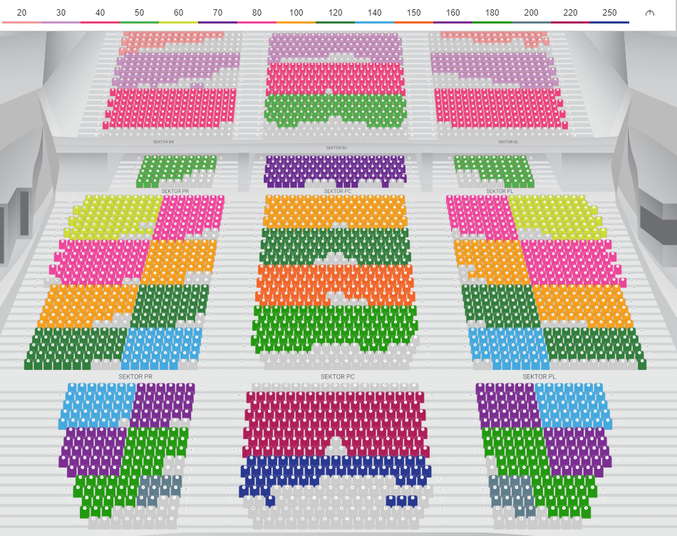Image resolution: width=677 pixels, height=536 pixels.
Task: Filter seats by the 50 price
Action: (x=139, y=14)
